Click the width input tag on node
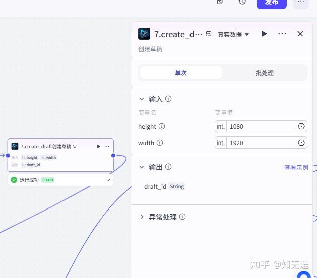The width and height of the screenshot is (317, 278). (49, 157)
